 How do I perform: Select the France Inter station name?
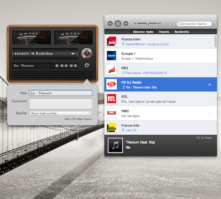(131, 39)
